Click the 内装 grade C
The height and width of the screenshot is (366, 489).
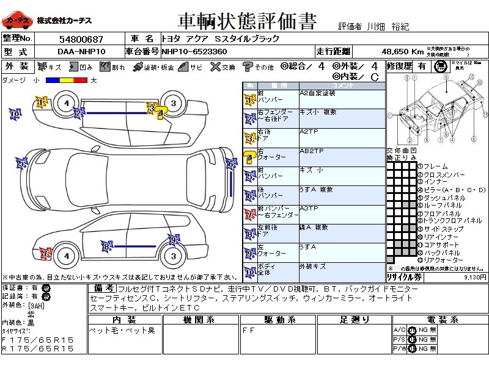(x=375, y=77)
